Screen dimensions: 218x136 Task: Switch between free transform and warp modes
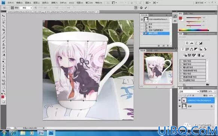click(x=136, y=8)
